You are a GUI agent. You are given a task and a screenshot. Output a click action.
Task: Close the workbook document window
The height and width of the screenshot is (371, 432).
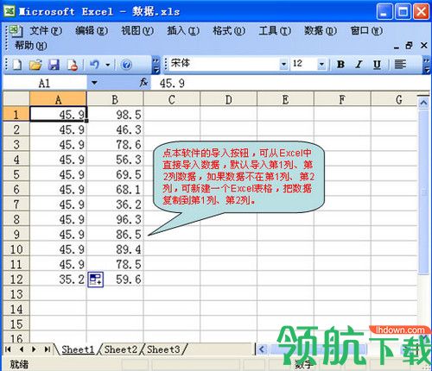coord(423,45)
